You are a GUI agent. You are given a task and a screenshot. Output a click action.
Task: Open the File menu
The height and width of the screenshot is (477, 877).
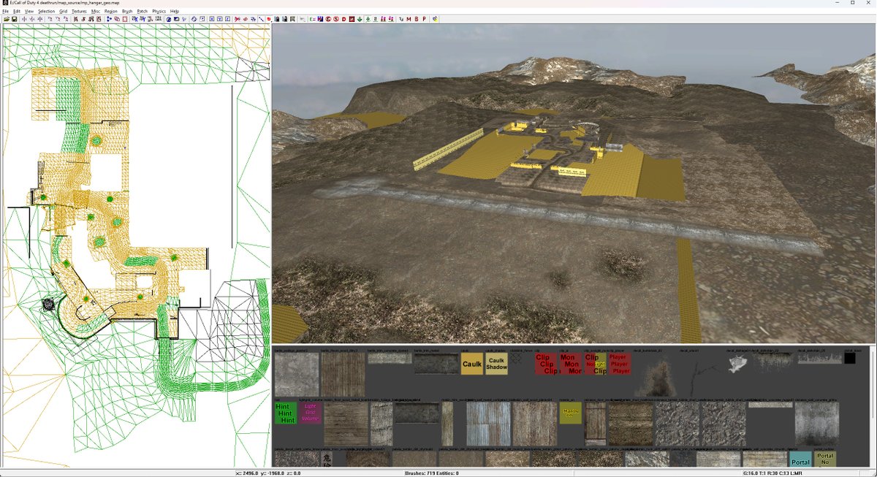point(6,12)
